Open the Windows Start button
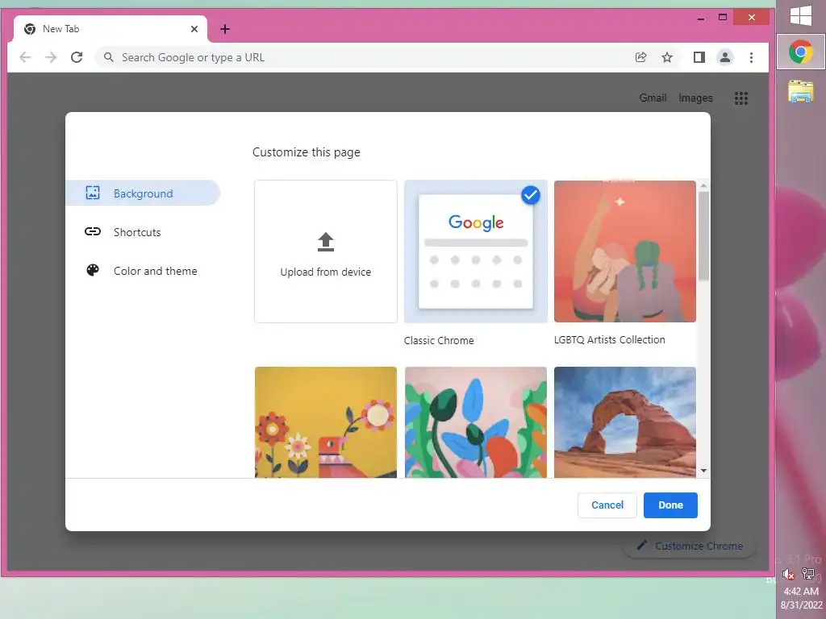The height and width of the screenshot is (619, 826). tap(801, 15)
